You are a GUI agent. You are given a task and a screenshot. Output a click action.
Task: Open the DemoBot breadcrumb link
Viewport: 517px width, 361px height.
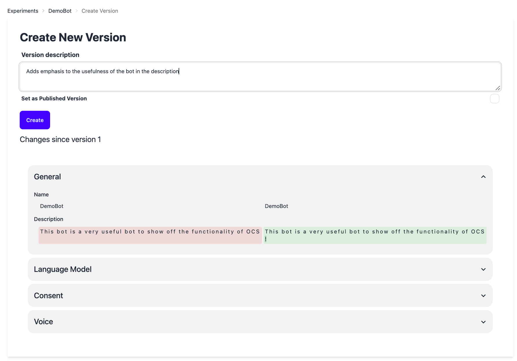[60, 11]
